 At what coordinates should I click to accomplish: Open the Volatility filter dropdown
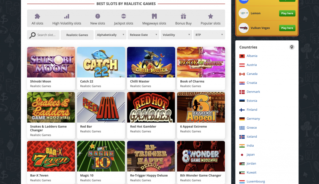click(176, 35)
